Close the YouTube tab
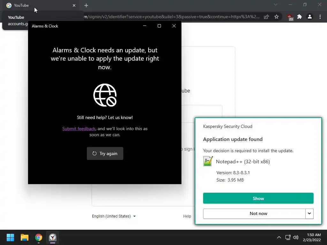This screenshot has height=245, width=327. tap(74, 5)
